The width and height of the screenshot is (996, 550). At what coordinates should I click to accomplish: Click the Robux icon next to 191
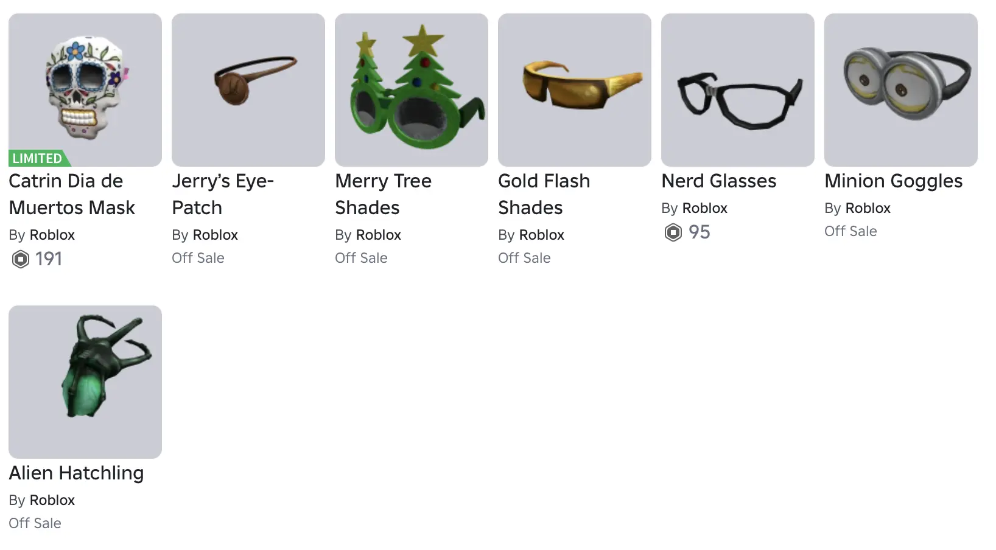(21, 259)
